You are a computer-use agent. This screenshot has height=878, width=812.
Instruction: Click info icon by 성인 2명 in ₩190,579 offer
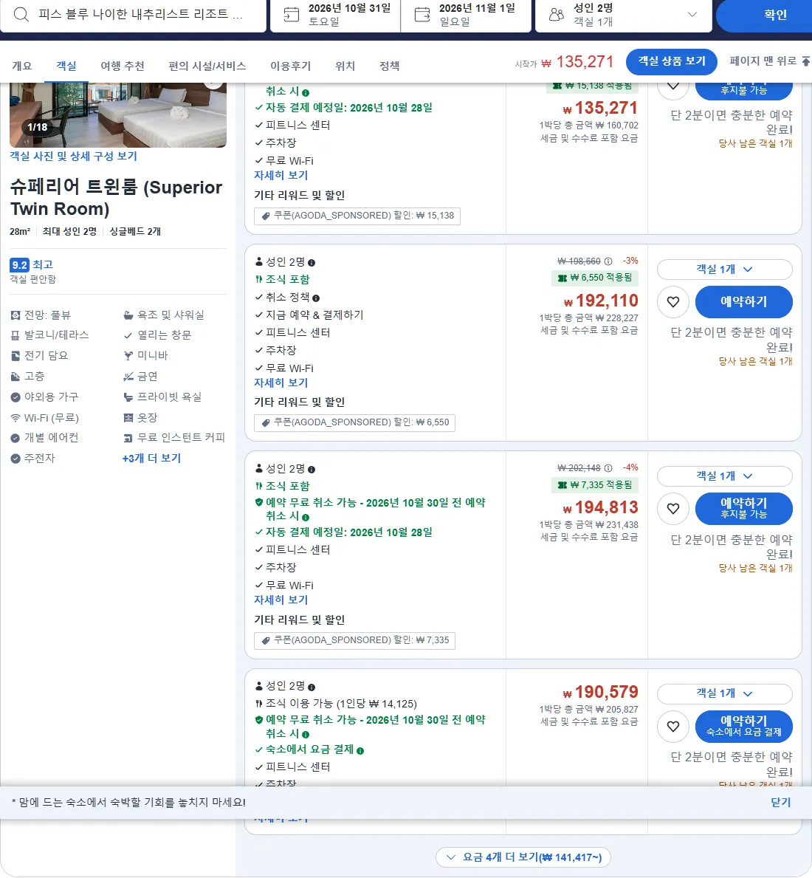[312, 687]
